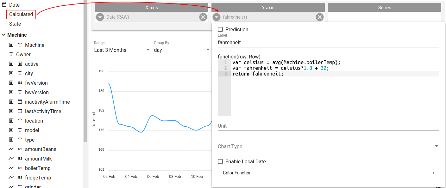This screenshot has height=188, width=446.
Task: Select the Calculated field item
Action: point(21,14)
